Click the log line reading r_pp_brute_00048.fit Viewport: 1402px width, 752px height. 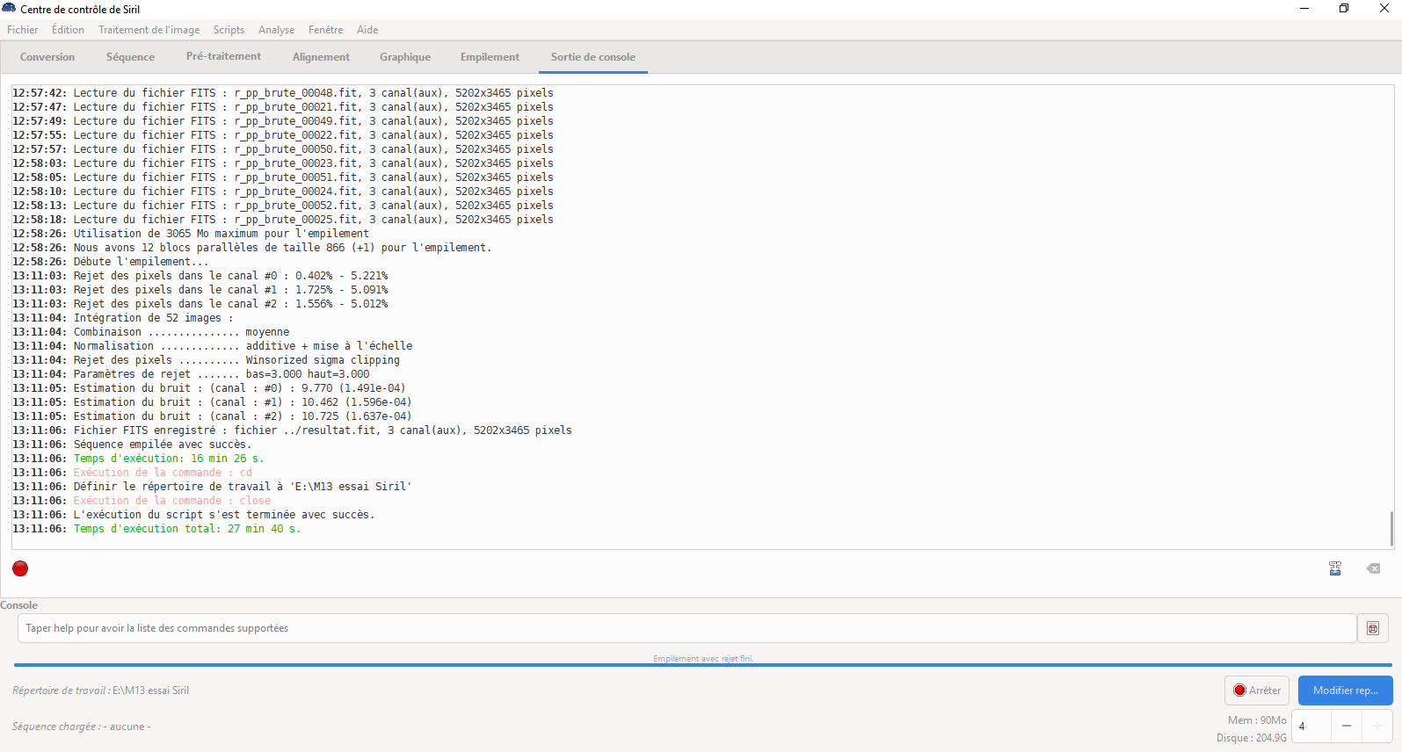[x=283, y=93]
